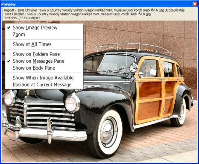Disable Show on Messages Pane
The height and width of the screenshot is (164, 199).
click(44, 61)
